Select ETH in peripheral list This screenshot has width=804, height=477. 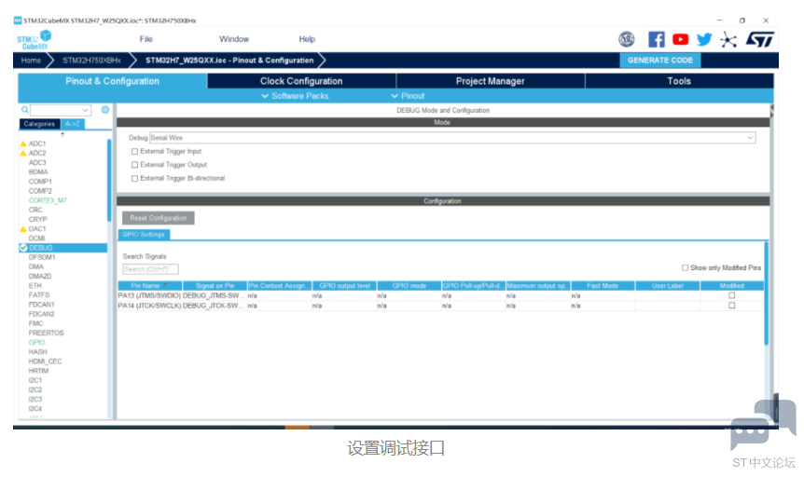[x=35, y=286]
